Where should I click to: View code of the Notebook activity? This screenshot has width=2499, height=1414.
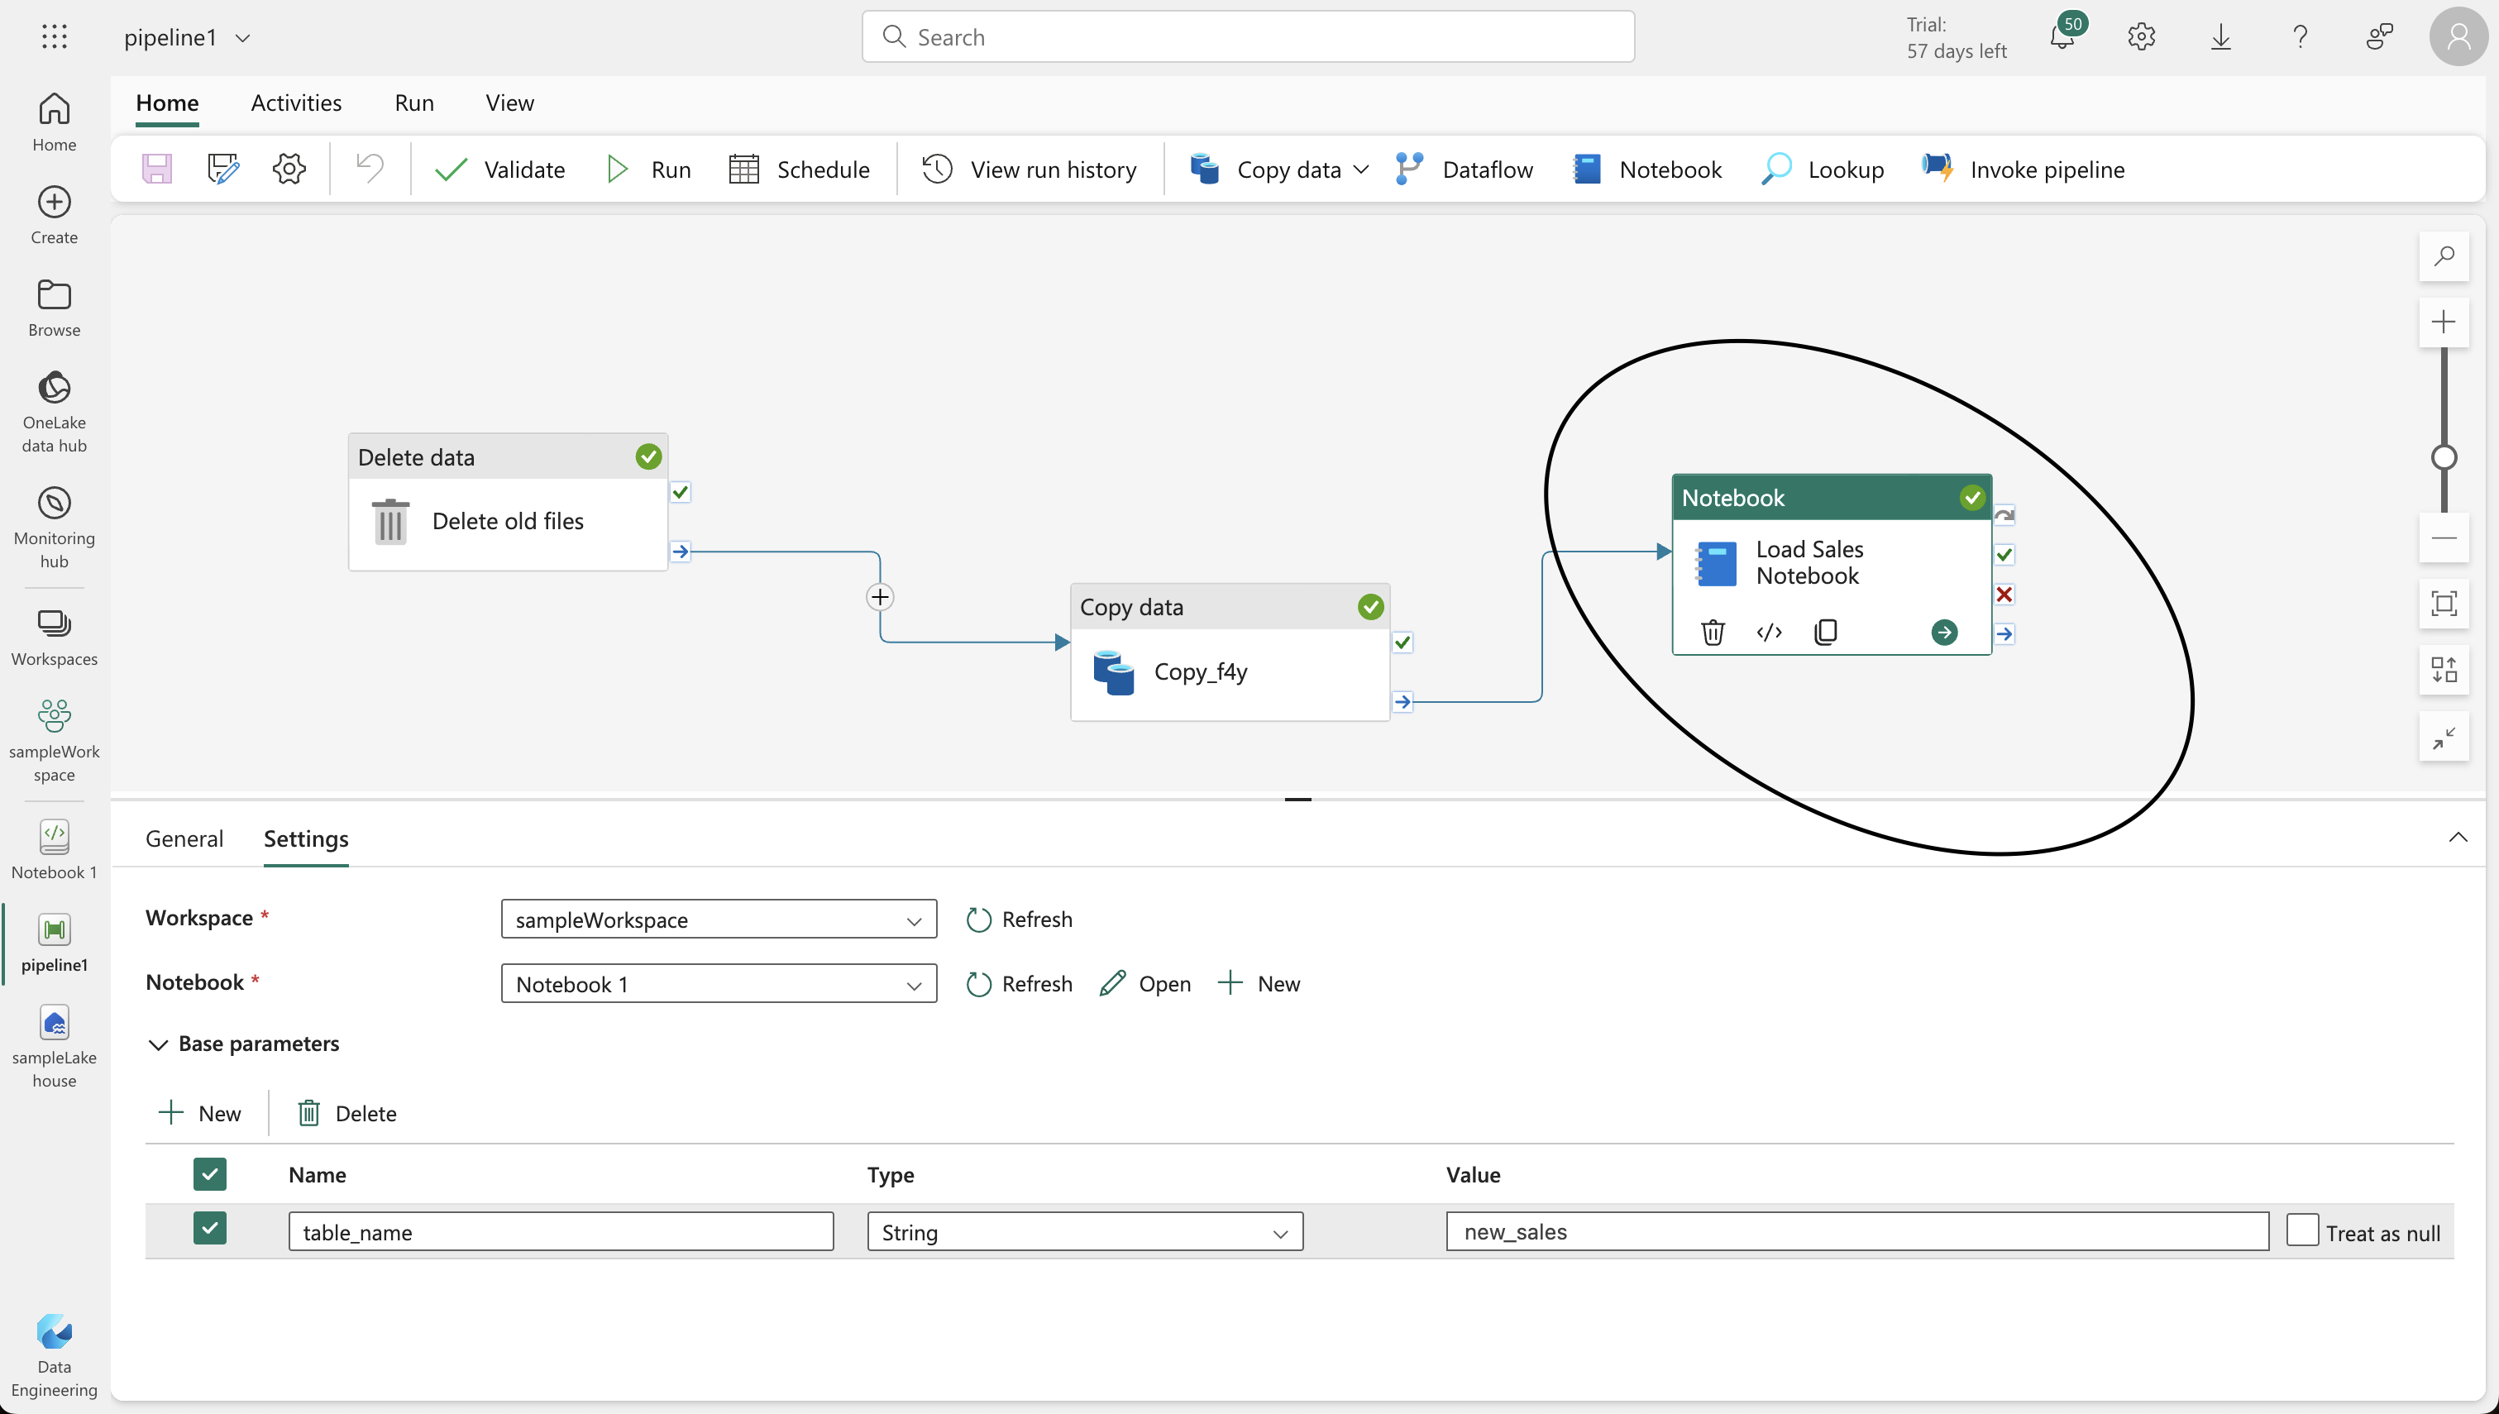coord(1769,633)
